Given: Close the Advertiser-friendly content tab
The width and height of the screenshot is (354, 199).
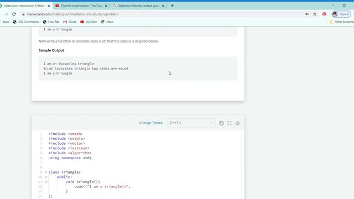Looking at the screenshot, I should coord(163,6).
